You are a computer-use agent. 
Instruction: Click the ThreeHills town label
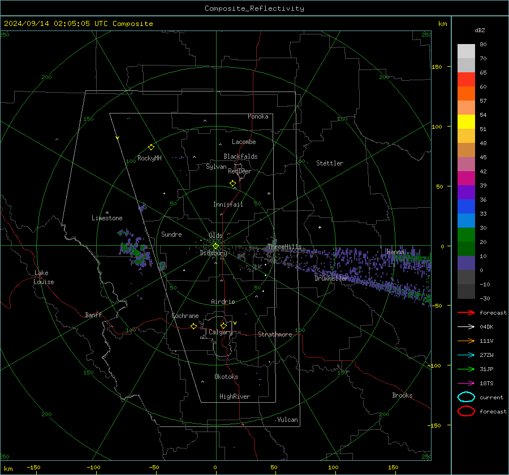[284, 247]
